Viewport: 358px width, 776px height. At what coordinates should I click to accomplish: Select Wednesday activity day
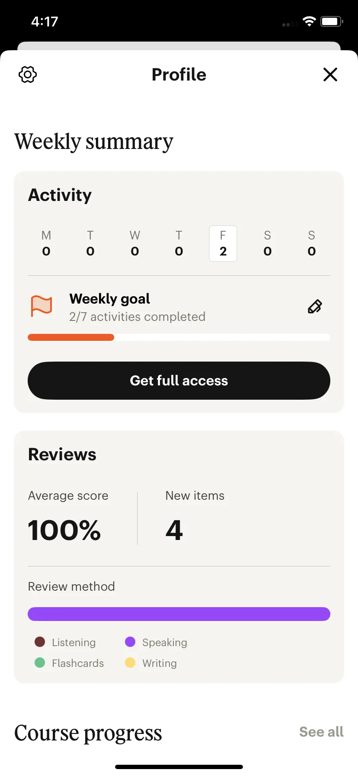(135, 243)
